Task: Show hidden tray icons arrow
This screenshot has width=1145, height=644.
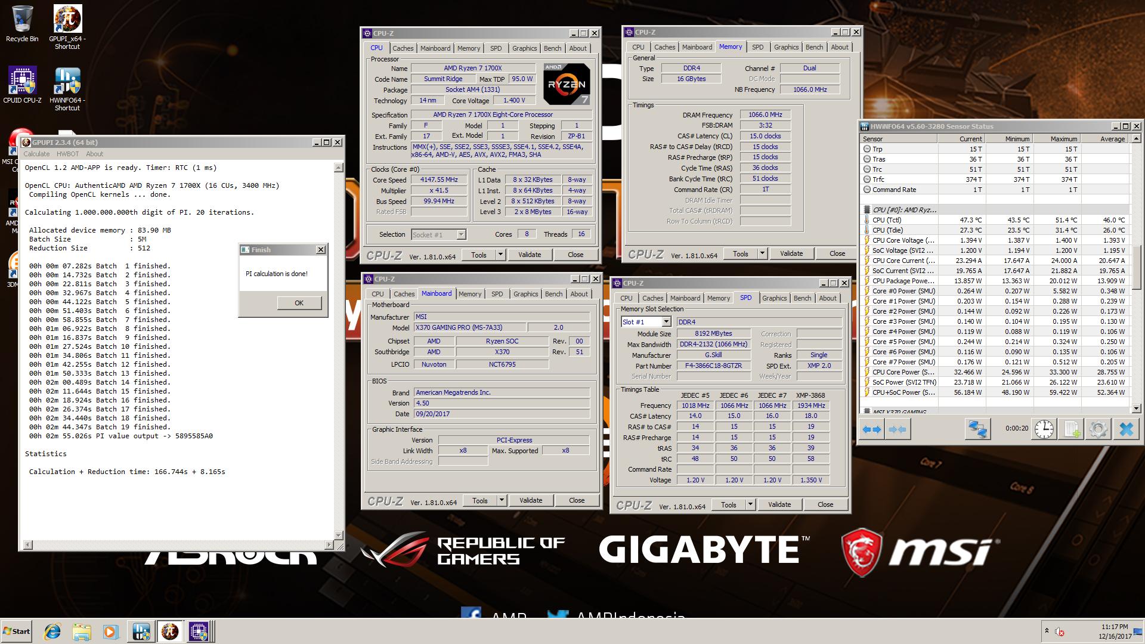Action: (x=1046, y=631)
